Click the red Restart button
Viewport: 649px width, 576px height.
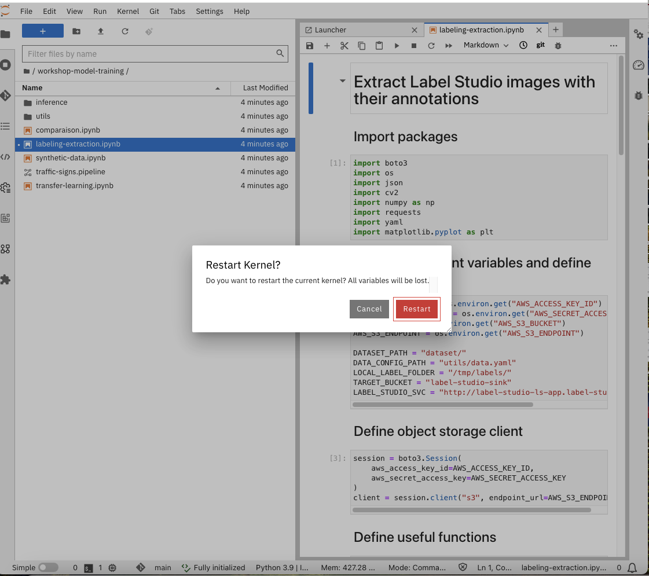tap(417, 309)
